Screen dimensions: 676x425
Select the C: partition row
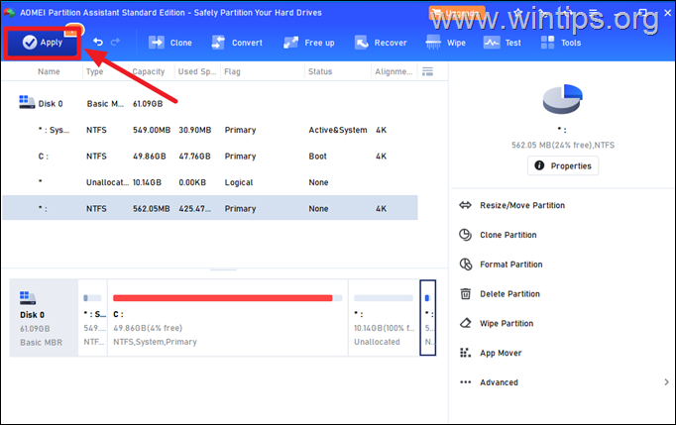(x=210, y=157)
